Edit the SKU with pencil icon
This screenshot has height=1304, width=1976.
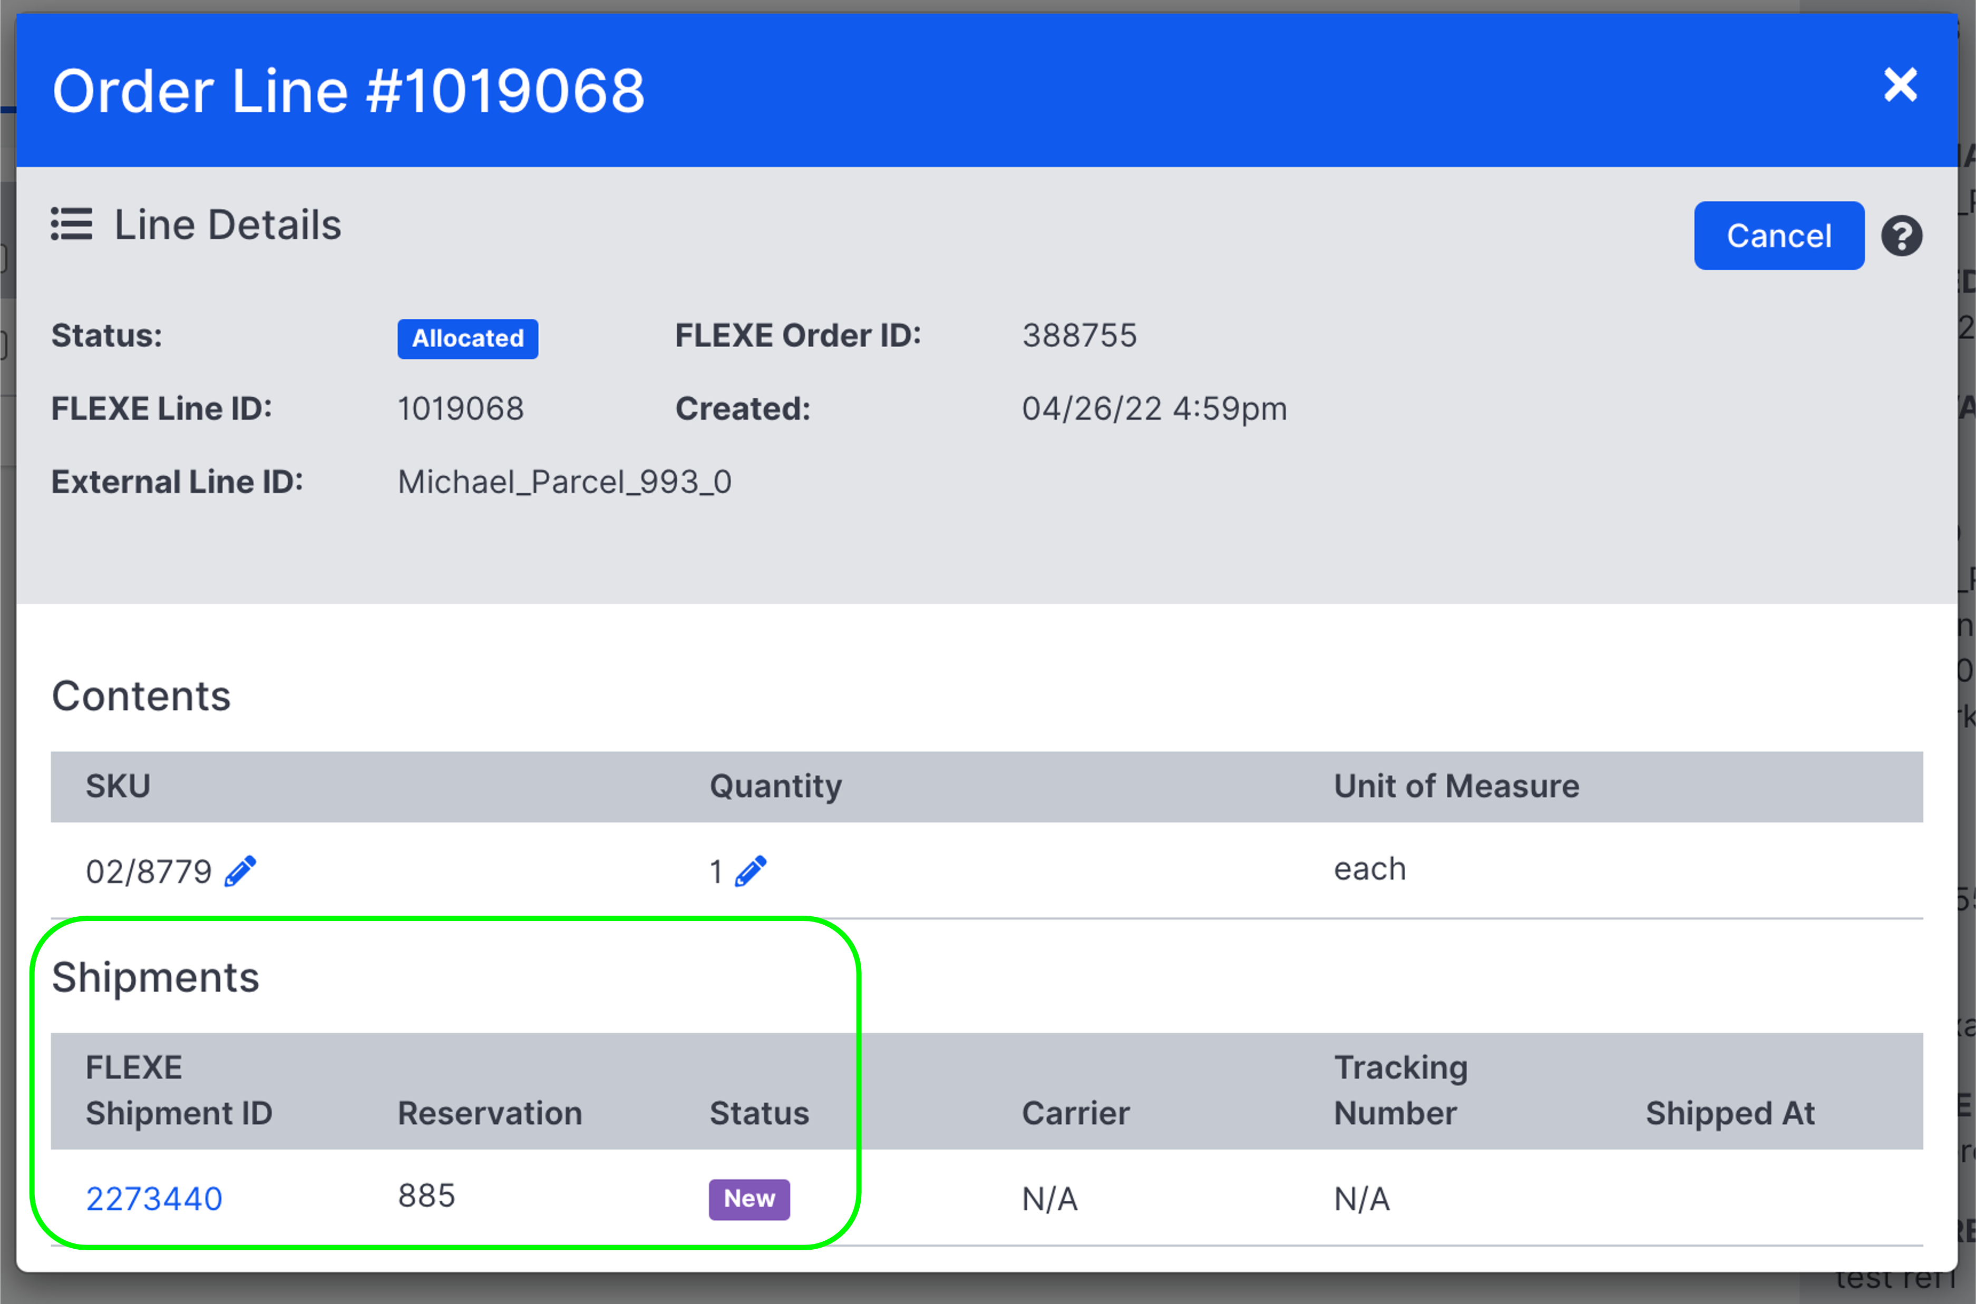(240, 871)
